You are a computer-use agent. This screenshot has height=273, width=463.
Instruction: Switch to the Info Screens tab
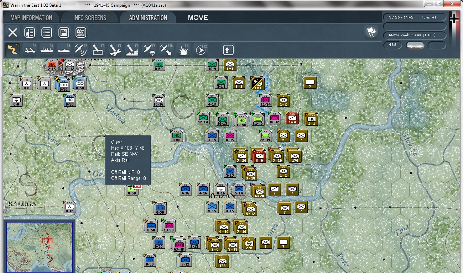point(90,18)
